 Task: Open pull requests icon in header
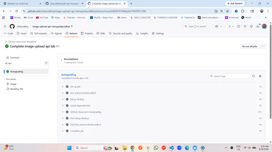tap(245, 26)
